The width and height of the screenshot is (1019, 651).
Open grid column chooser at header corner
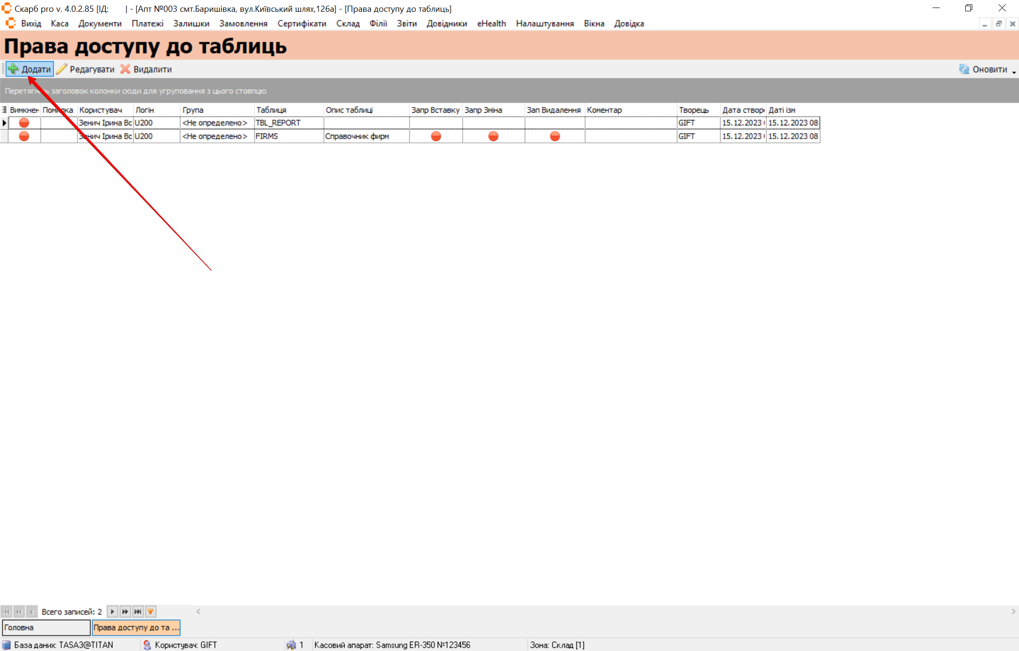point(4,110)
